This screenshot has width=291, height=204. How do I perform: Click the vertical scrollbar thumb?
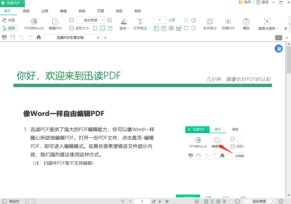pos(289,60)
